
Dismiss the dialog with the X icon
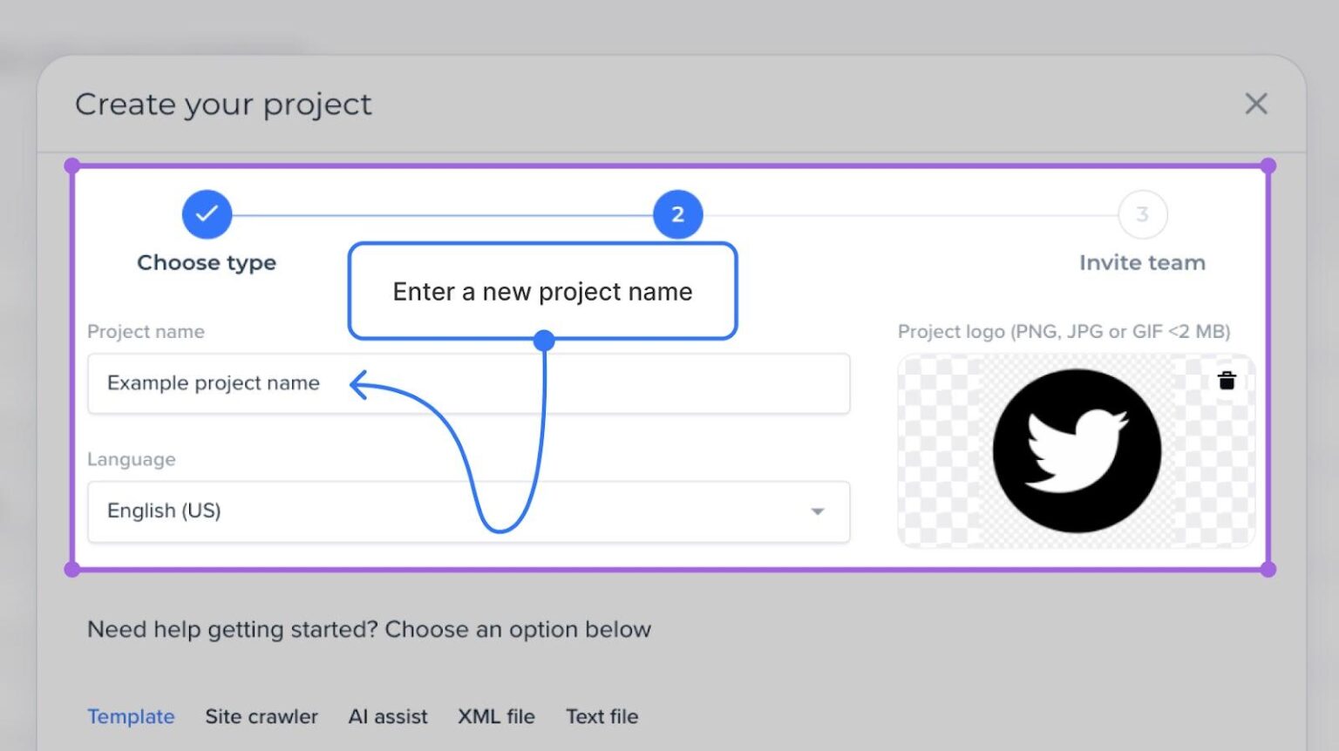1256,104
